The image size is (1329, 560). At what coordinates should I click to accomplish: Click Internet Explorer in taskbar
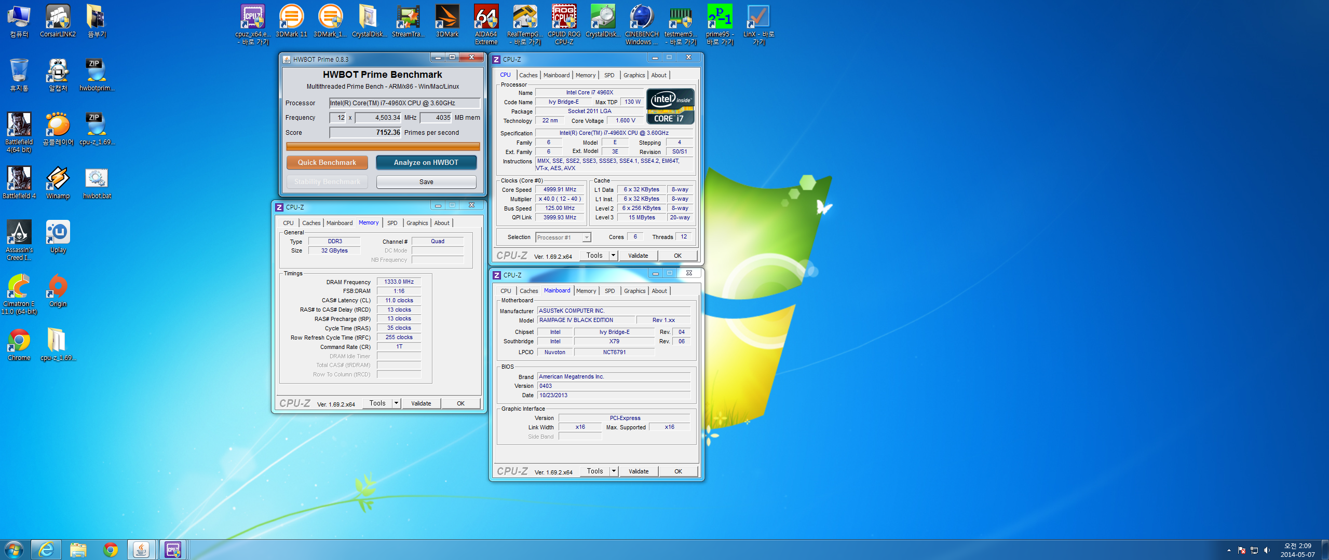click(x=46, y=550)
